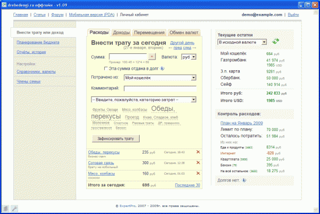Switch to the Расходы tab
The width and height of the screenshot is (320, 214).
coord(99,32)
